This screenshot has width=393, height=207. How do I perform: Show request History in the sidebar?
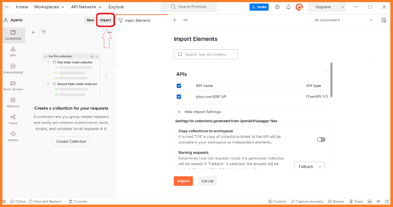coord(13,137)
